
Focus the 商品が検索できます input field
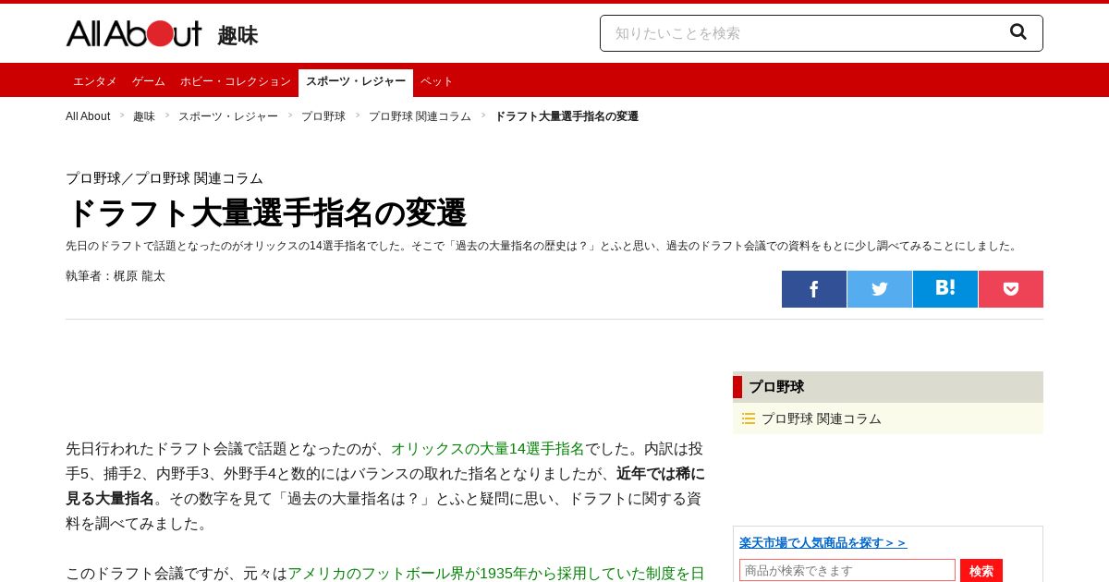click(847, 571)
